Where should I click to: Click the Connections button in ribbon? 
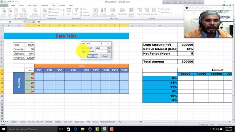click(x=55, y=9)
